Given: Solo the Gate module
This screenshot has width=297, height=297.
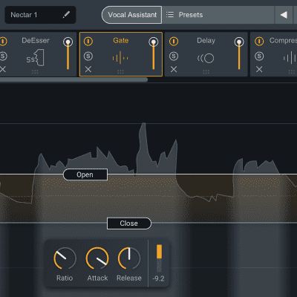Looking at the screenshot, I should 88,56.
